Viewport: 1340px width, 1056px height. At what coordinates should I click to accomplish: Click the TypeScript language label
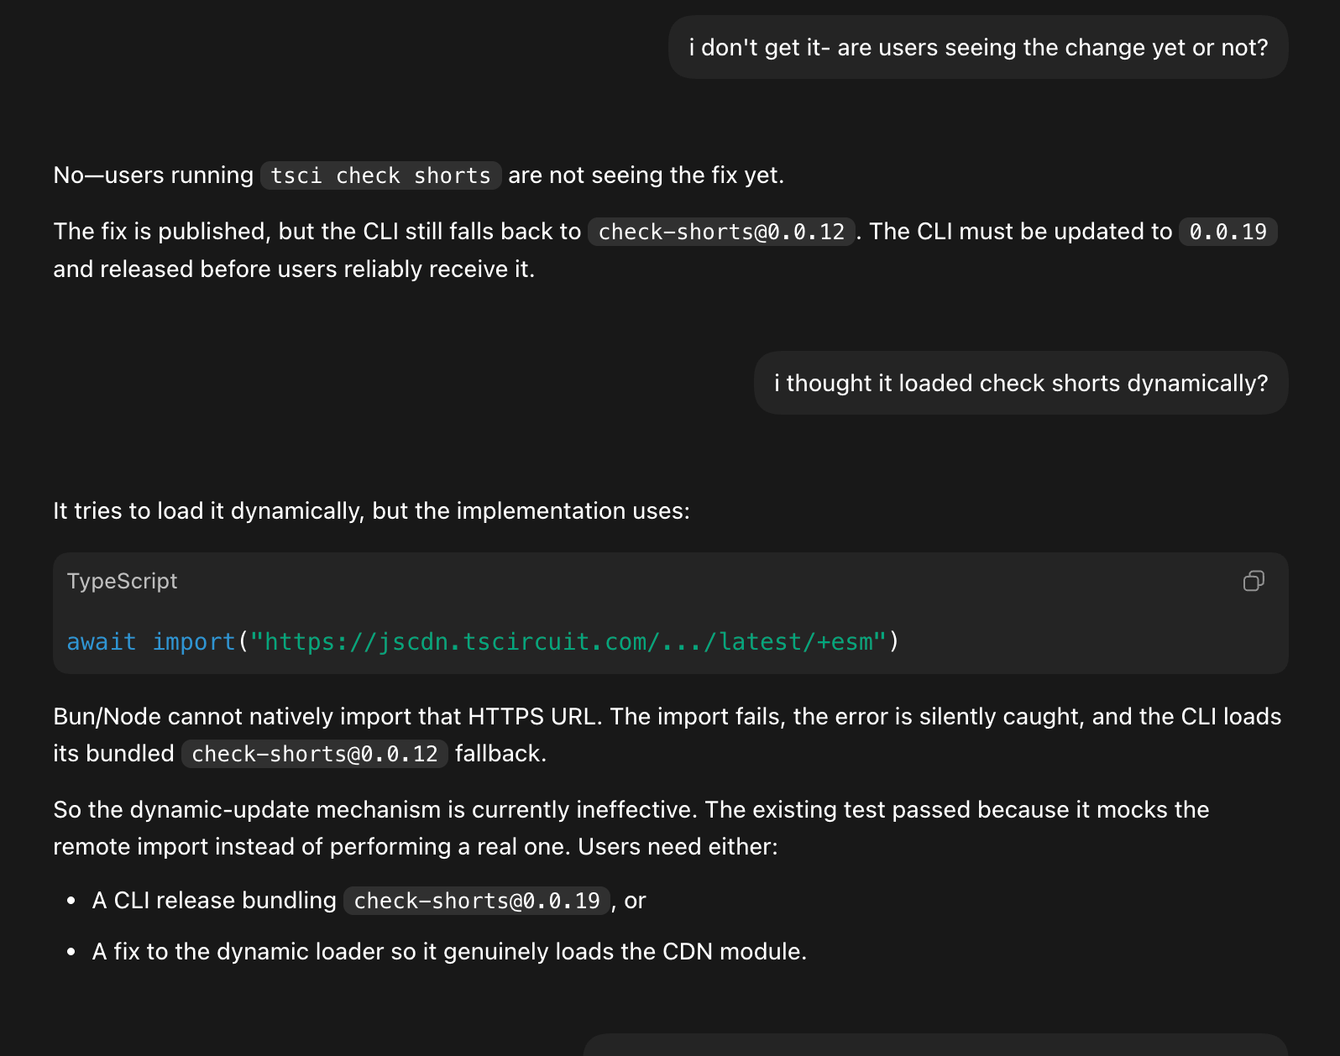tap(122, 581)
